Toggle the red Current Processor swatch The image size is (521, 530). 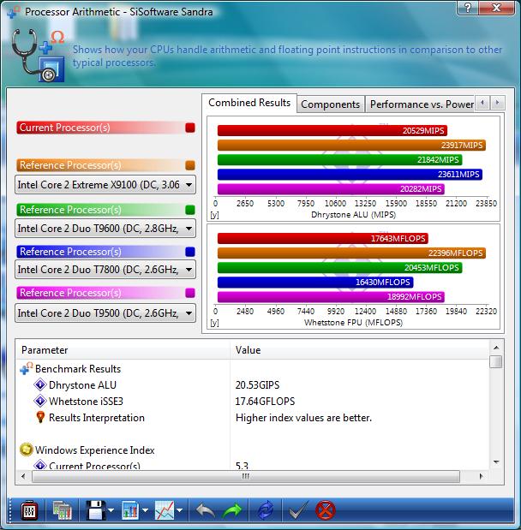click(190, 128)
